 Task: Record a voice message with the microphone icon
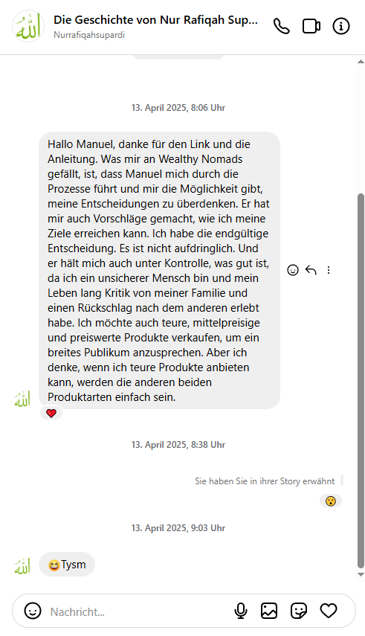[241, 611]
